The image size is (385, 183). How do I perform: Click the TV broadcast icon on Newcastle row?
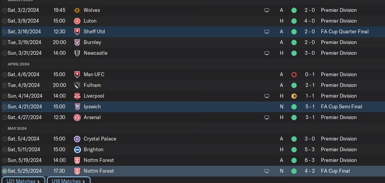(x=267, y=53)
